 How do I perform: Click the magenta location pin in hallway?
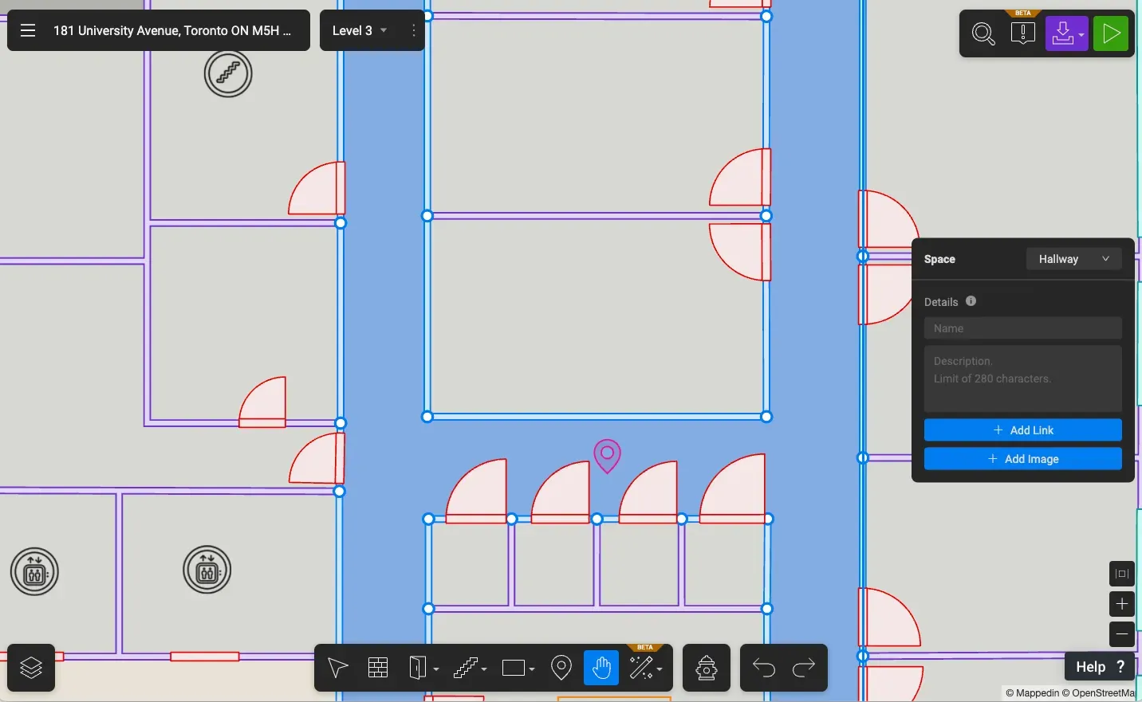[x=608, y=457]
